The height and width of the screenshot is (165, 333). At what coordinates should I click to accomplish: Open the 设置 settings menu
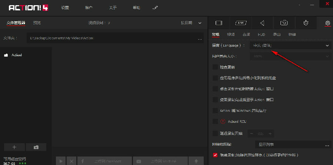(65, 8)
